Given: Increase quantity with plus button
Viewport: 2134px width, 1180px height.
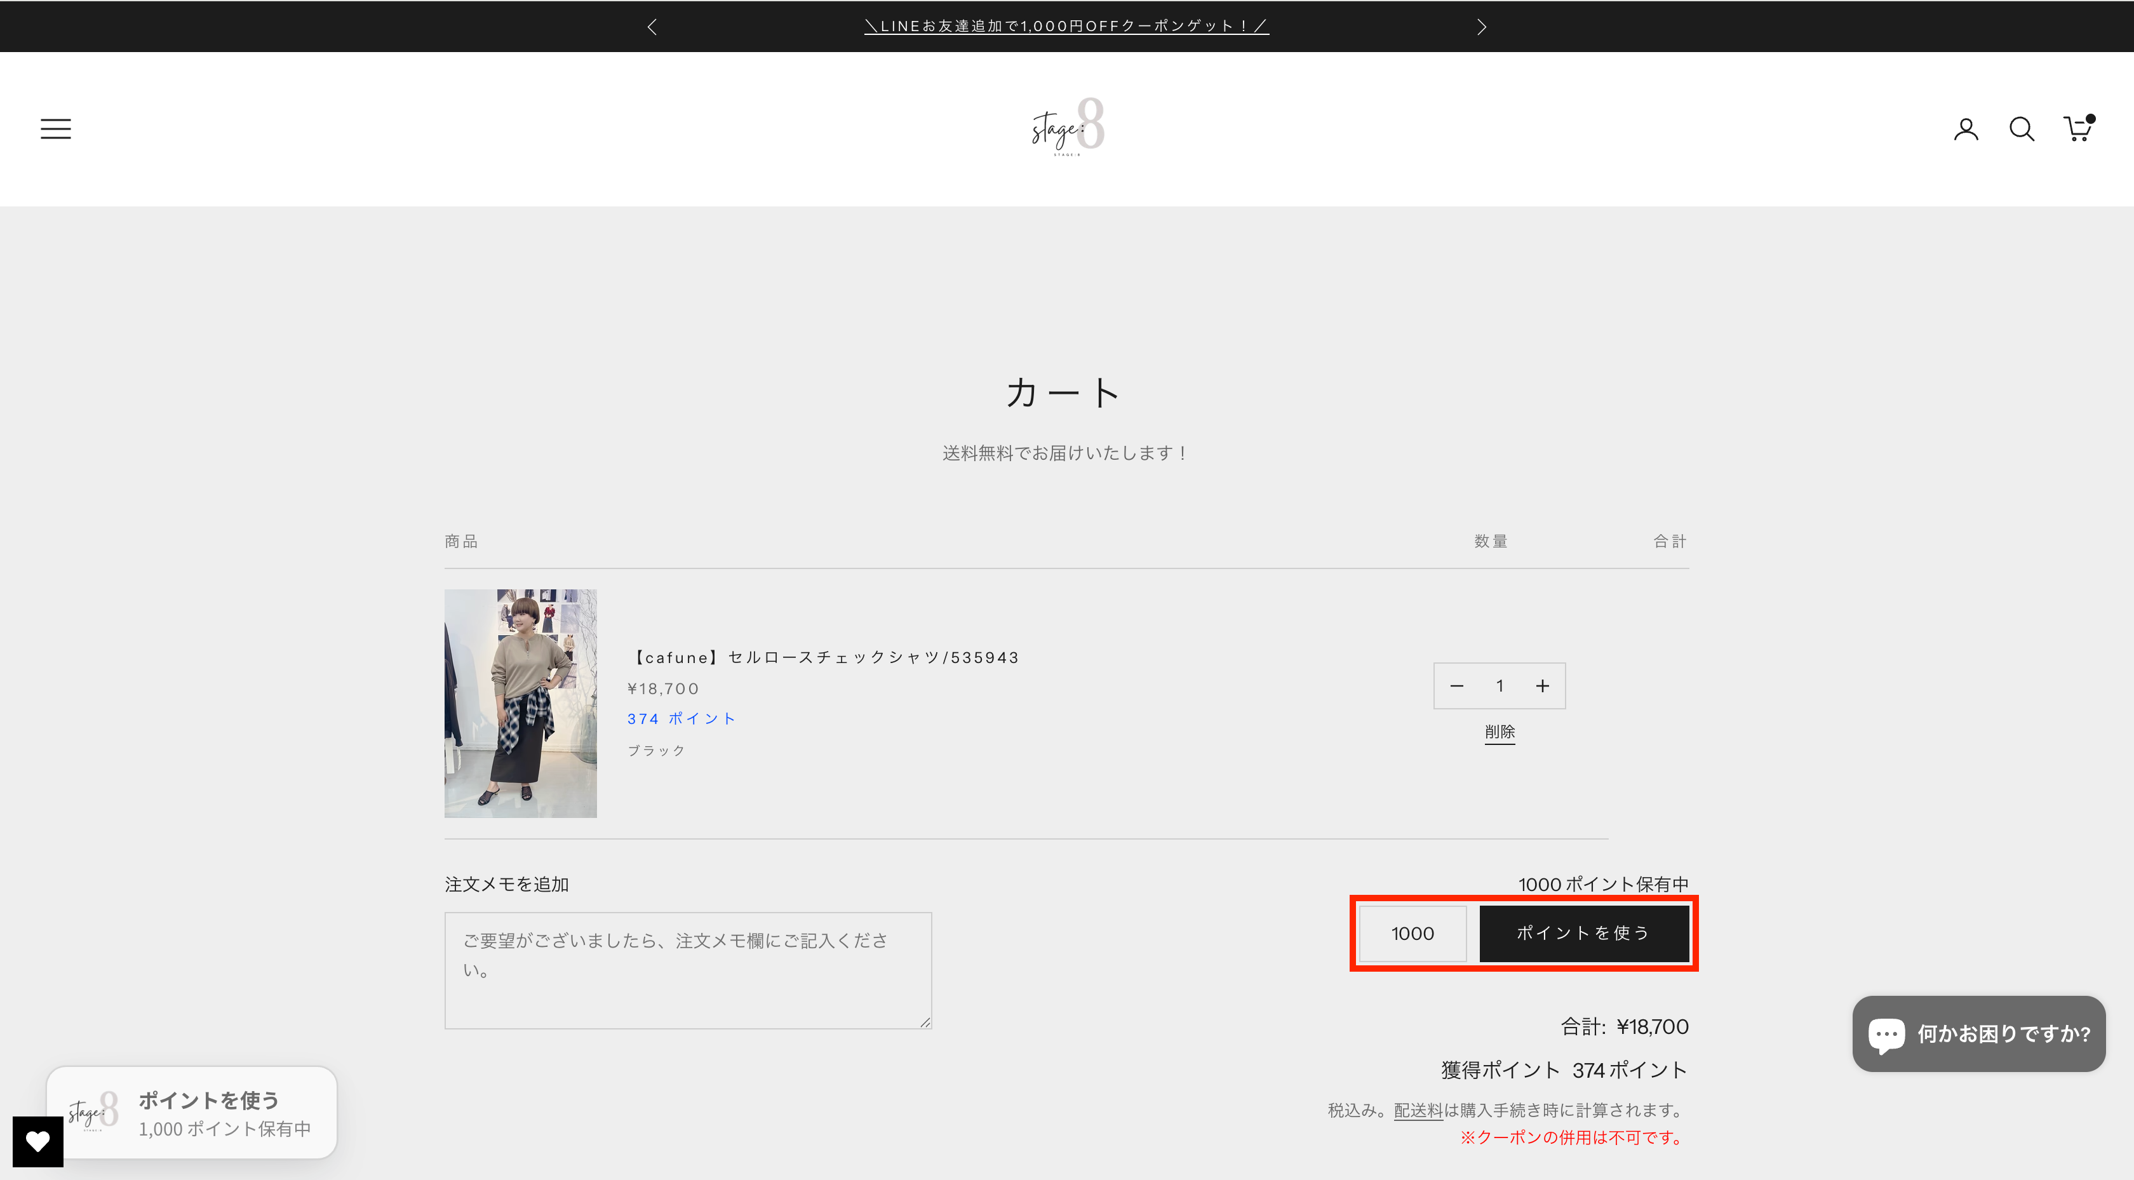Looking at the screenshot, I should click(x=1543, y=686).
